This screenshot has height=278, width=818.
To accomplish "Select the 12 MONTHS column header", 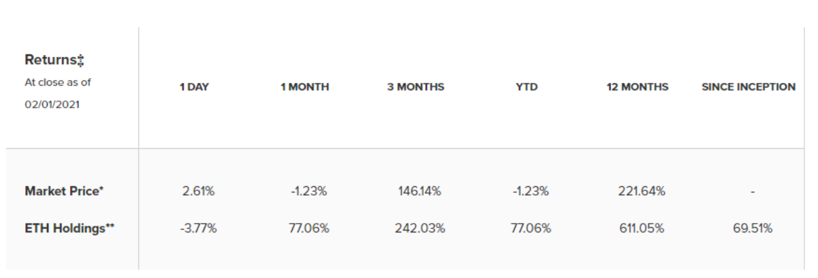I will tap(638, 87).
